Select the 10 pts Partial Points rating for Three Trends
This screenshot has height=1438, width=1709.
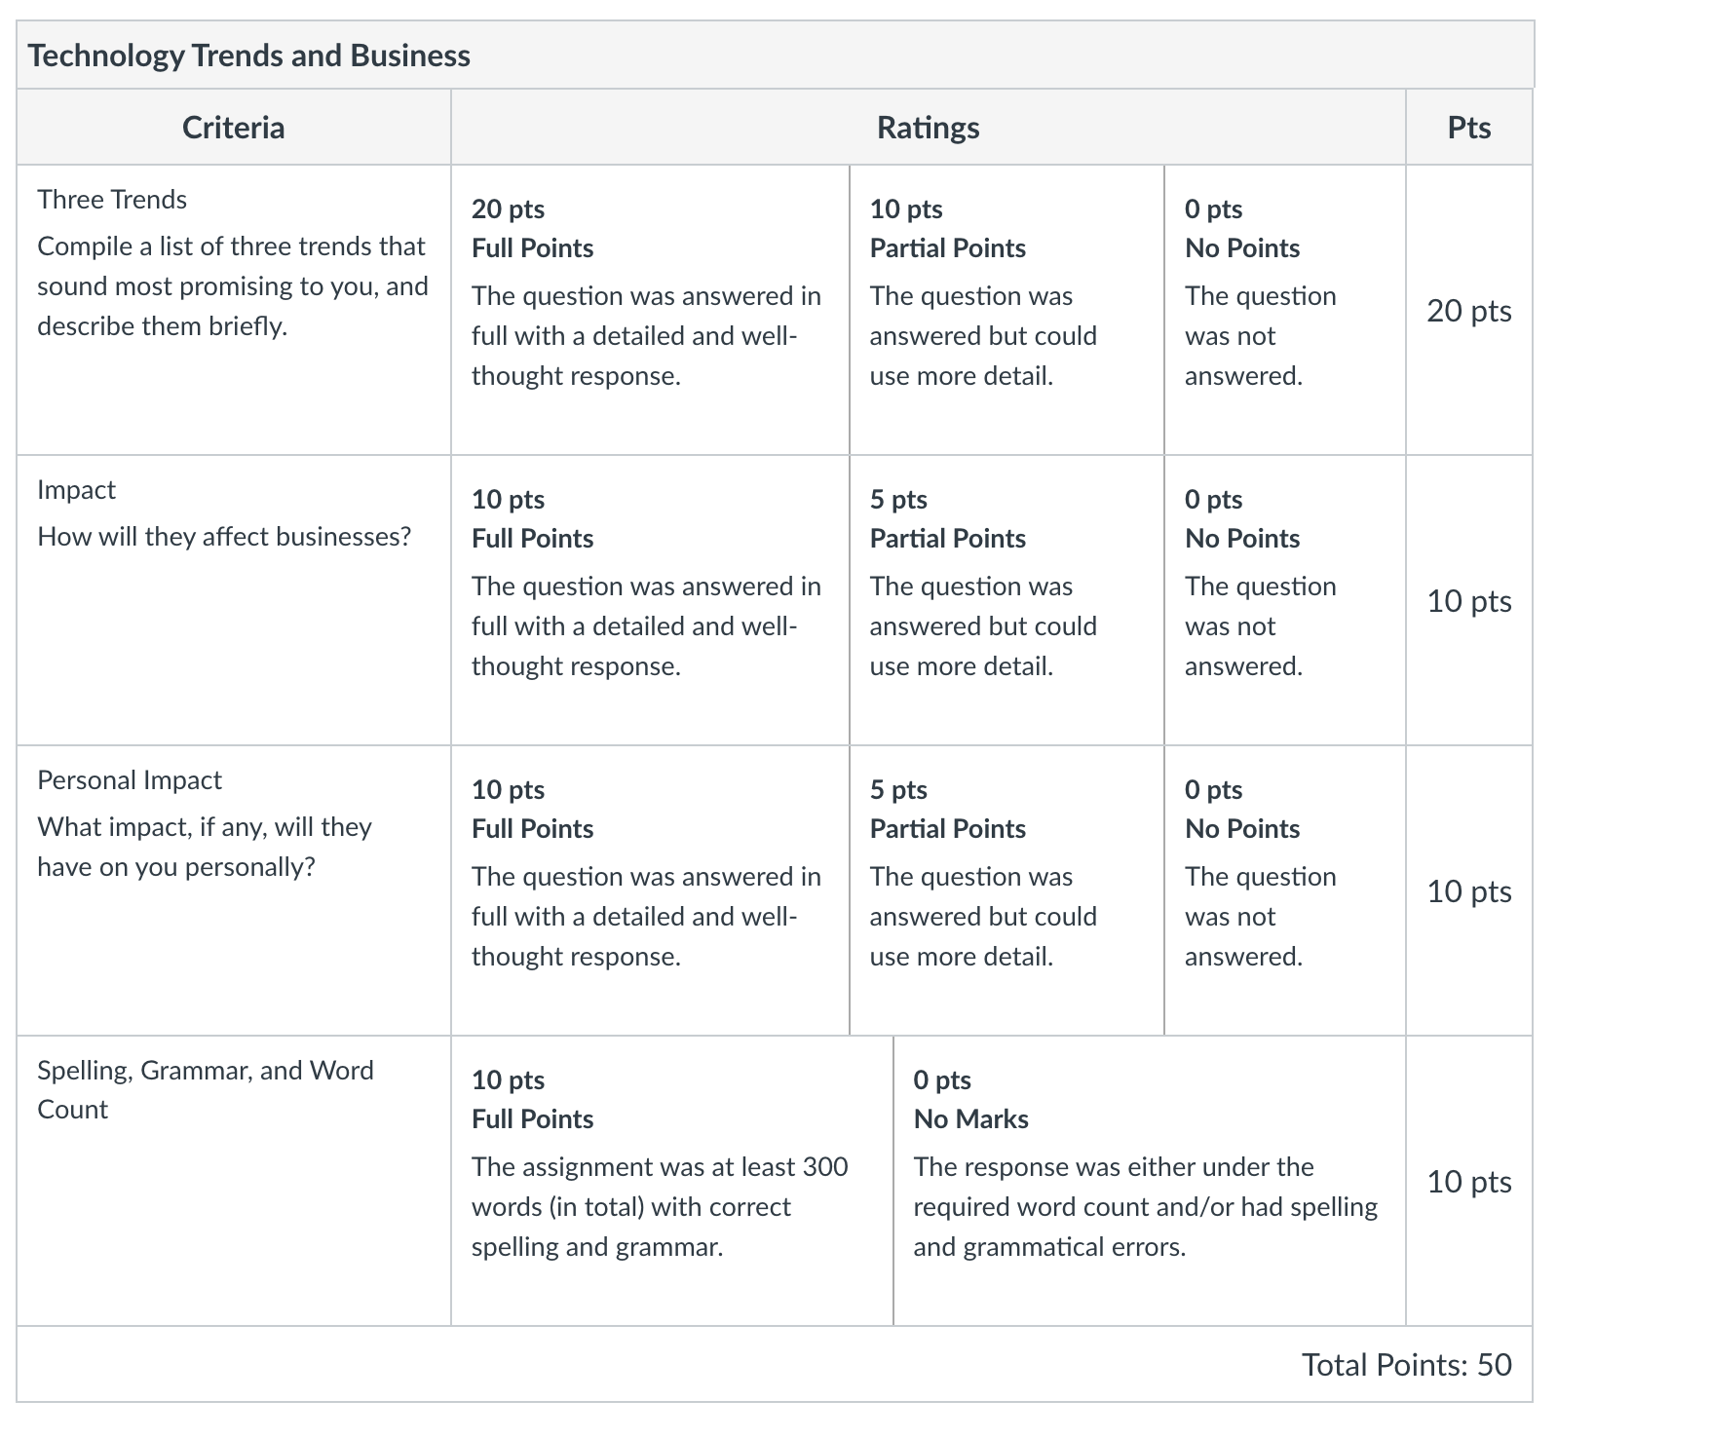click(x=1006, y=310)
